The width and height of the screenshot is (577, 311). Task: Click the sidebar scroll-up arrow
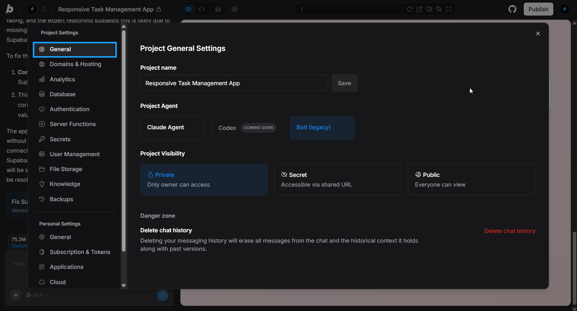124,27
